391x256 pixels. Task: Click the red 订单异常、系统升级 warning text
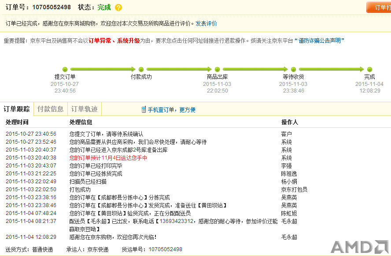click(114, 41)
